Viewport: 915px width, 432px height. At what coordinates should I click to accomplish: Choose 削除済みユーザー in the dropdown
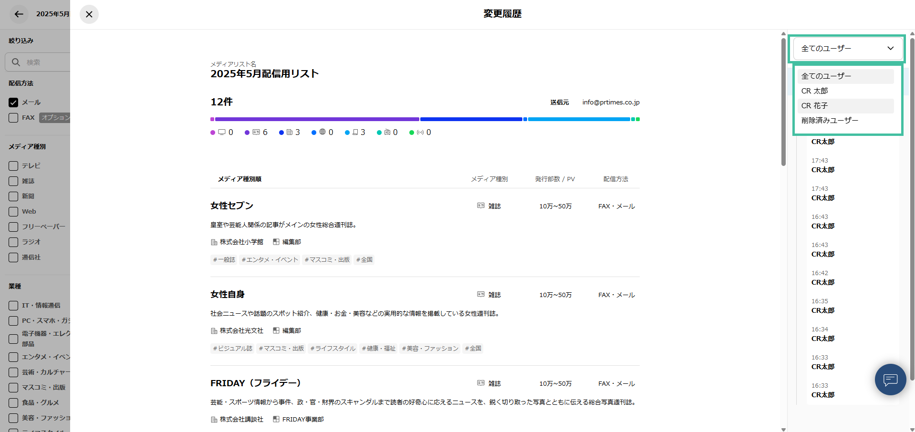coord(830,121)
